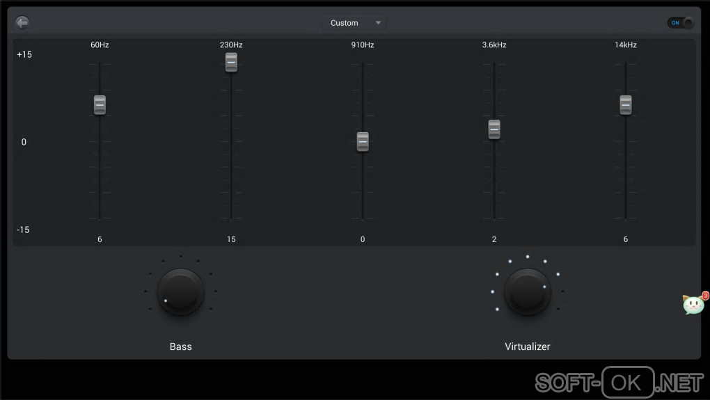Click the Virtualizer label
This screenshot has width=710, height=400.
tap(528, 346)
